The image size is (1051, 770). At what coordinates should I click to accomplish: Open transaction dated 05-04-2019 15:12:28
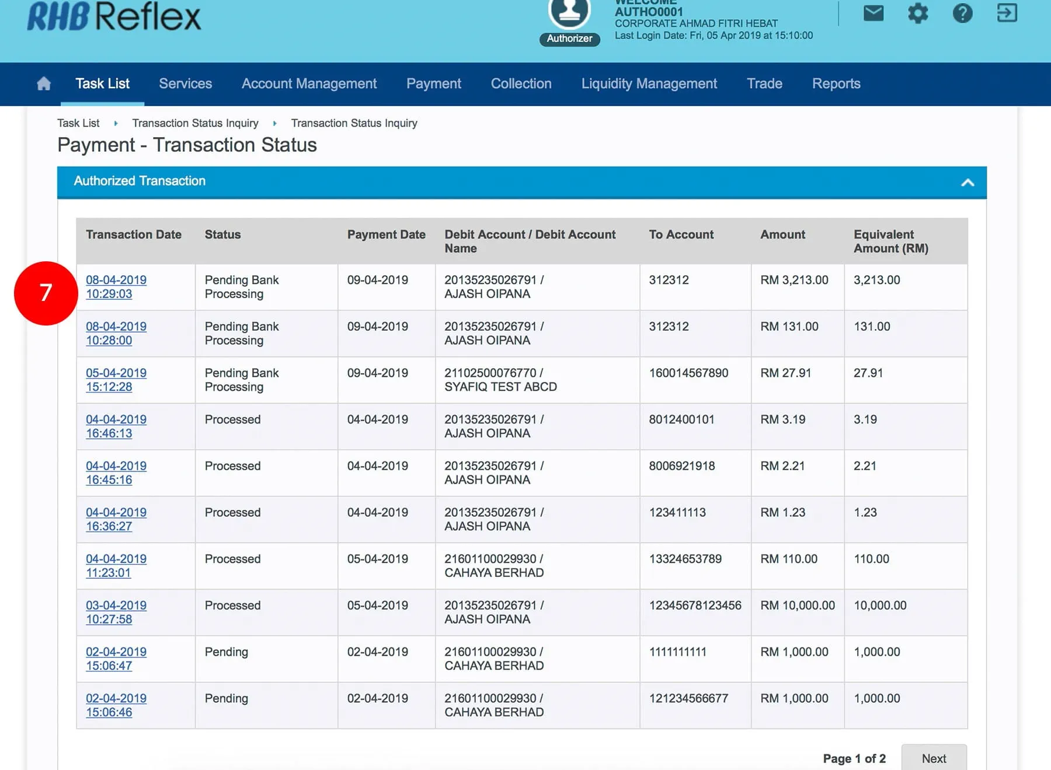click(x=116, y=380)
